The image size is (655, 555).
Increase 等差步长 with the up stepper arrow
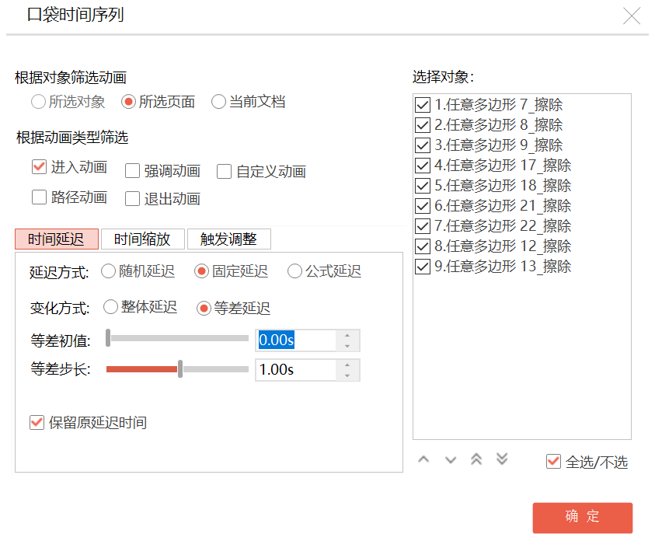347,365
